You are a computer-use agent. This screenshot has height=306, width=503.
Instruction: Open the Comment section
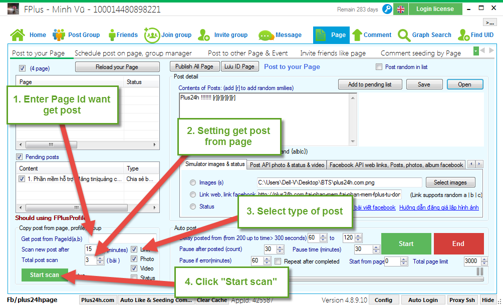(x=372, y=35)
